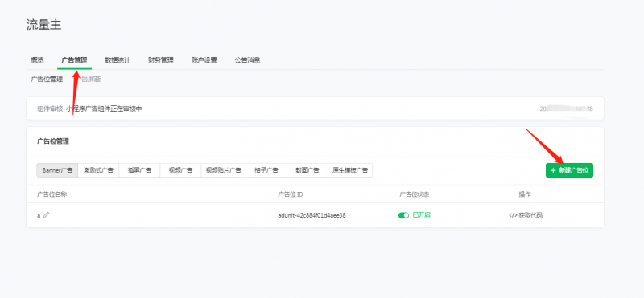Screen dimensions: 644x298
Task: Choose the 视频贴片广告 ad type
Action: (x=224, y=170)
